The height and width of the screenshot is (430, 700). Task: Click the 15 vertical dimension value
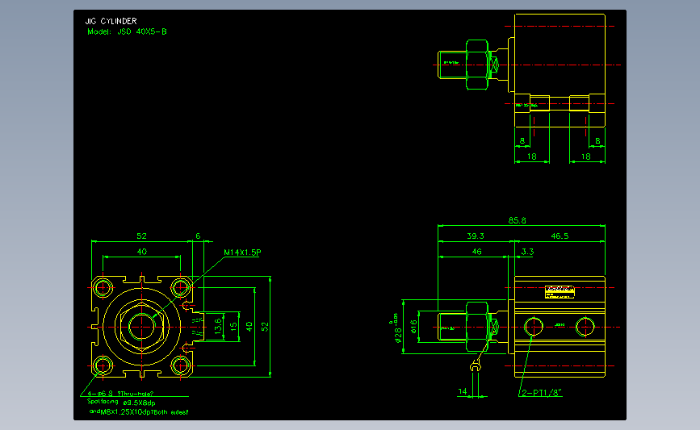[233, 327]
